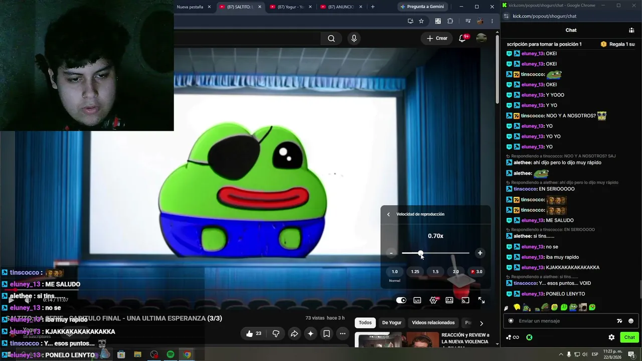Switch to the SALTITO YouTube tab

click(x=240, y=7)
